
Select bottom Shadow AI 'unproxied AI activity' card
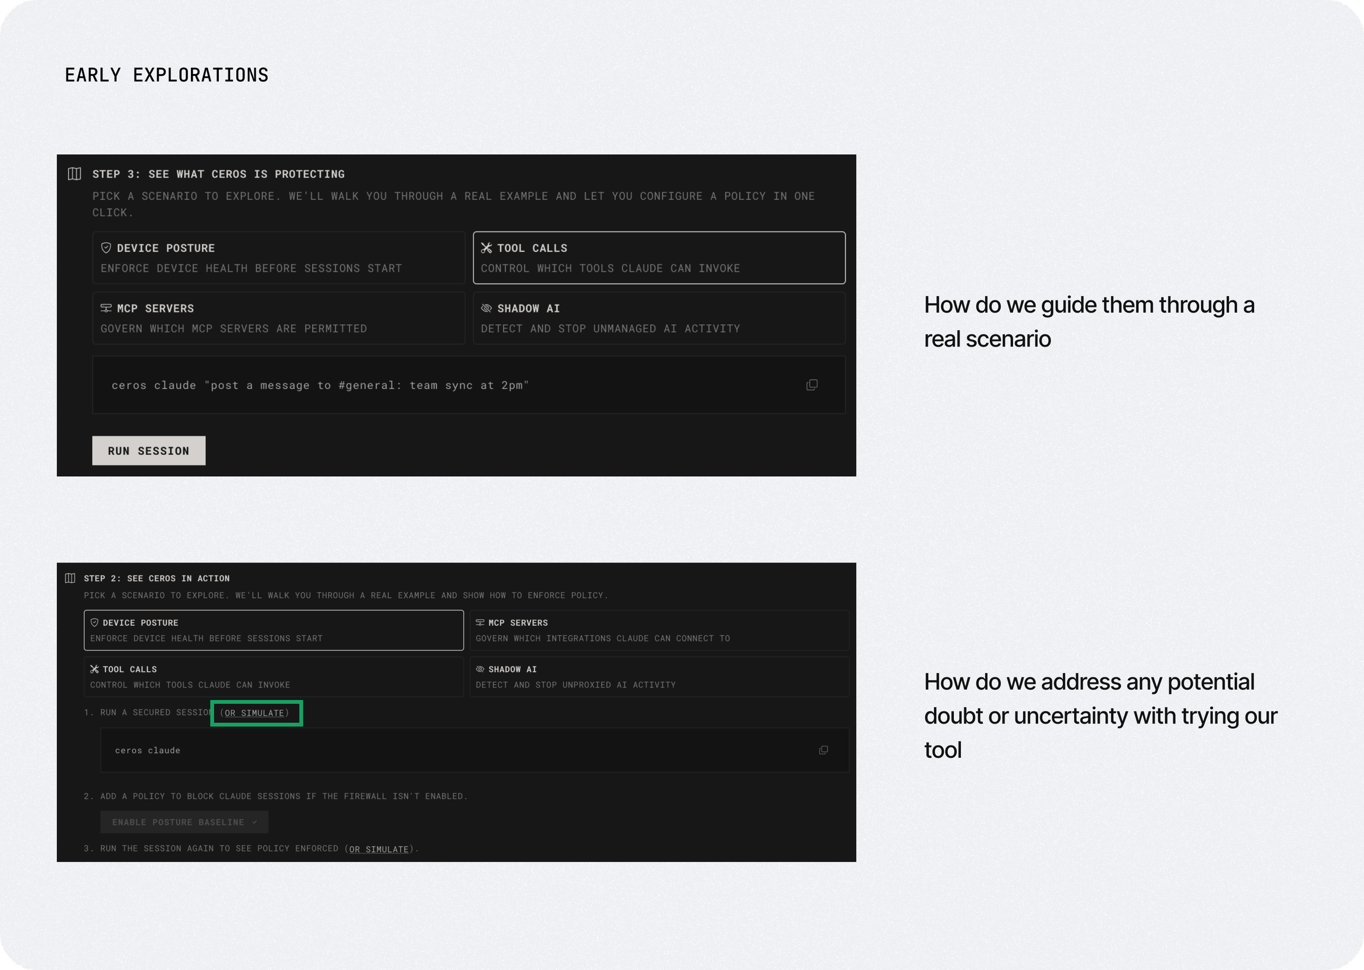659,676
